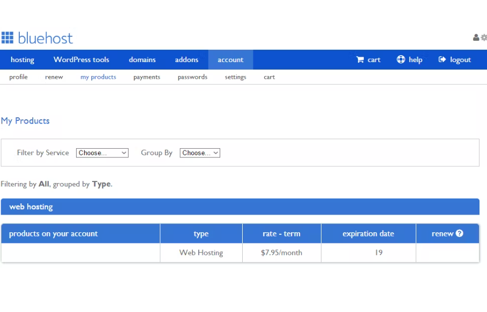Switch to the renew sub-tab
487x312 pixels.
point(54,77)
